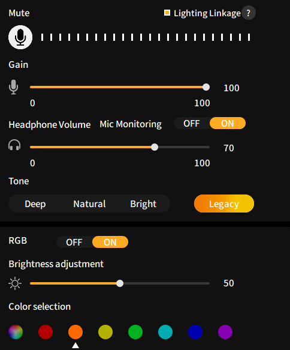The image size is (290, 350).
Task: Select the Deep tone option
Action: pos(35,204)
